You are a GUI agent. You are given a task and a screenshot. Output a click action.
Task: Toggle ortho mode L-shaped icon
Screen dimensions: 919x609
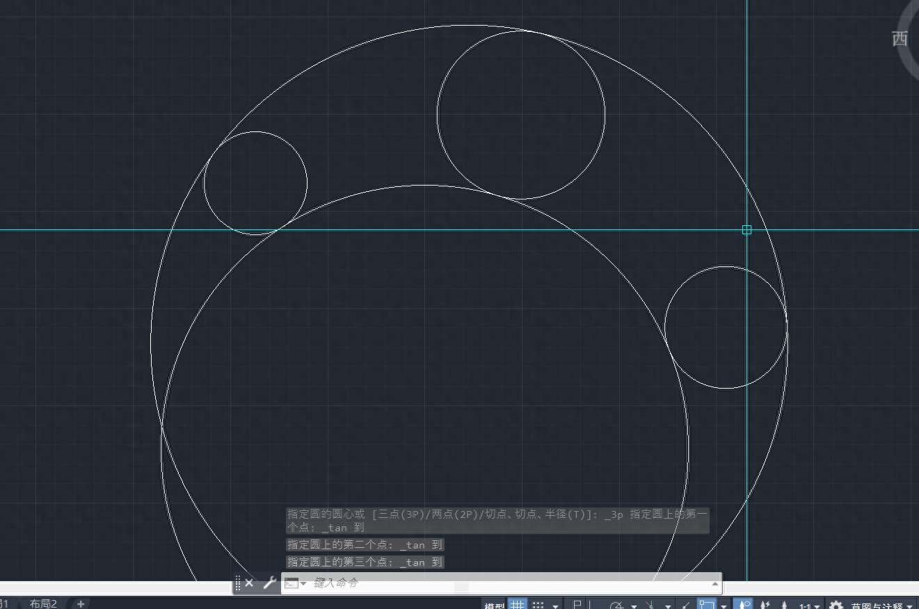tap(589, 605)
